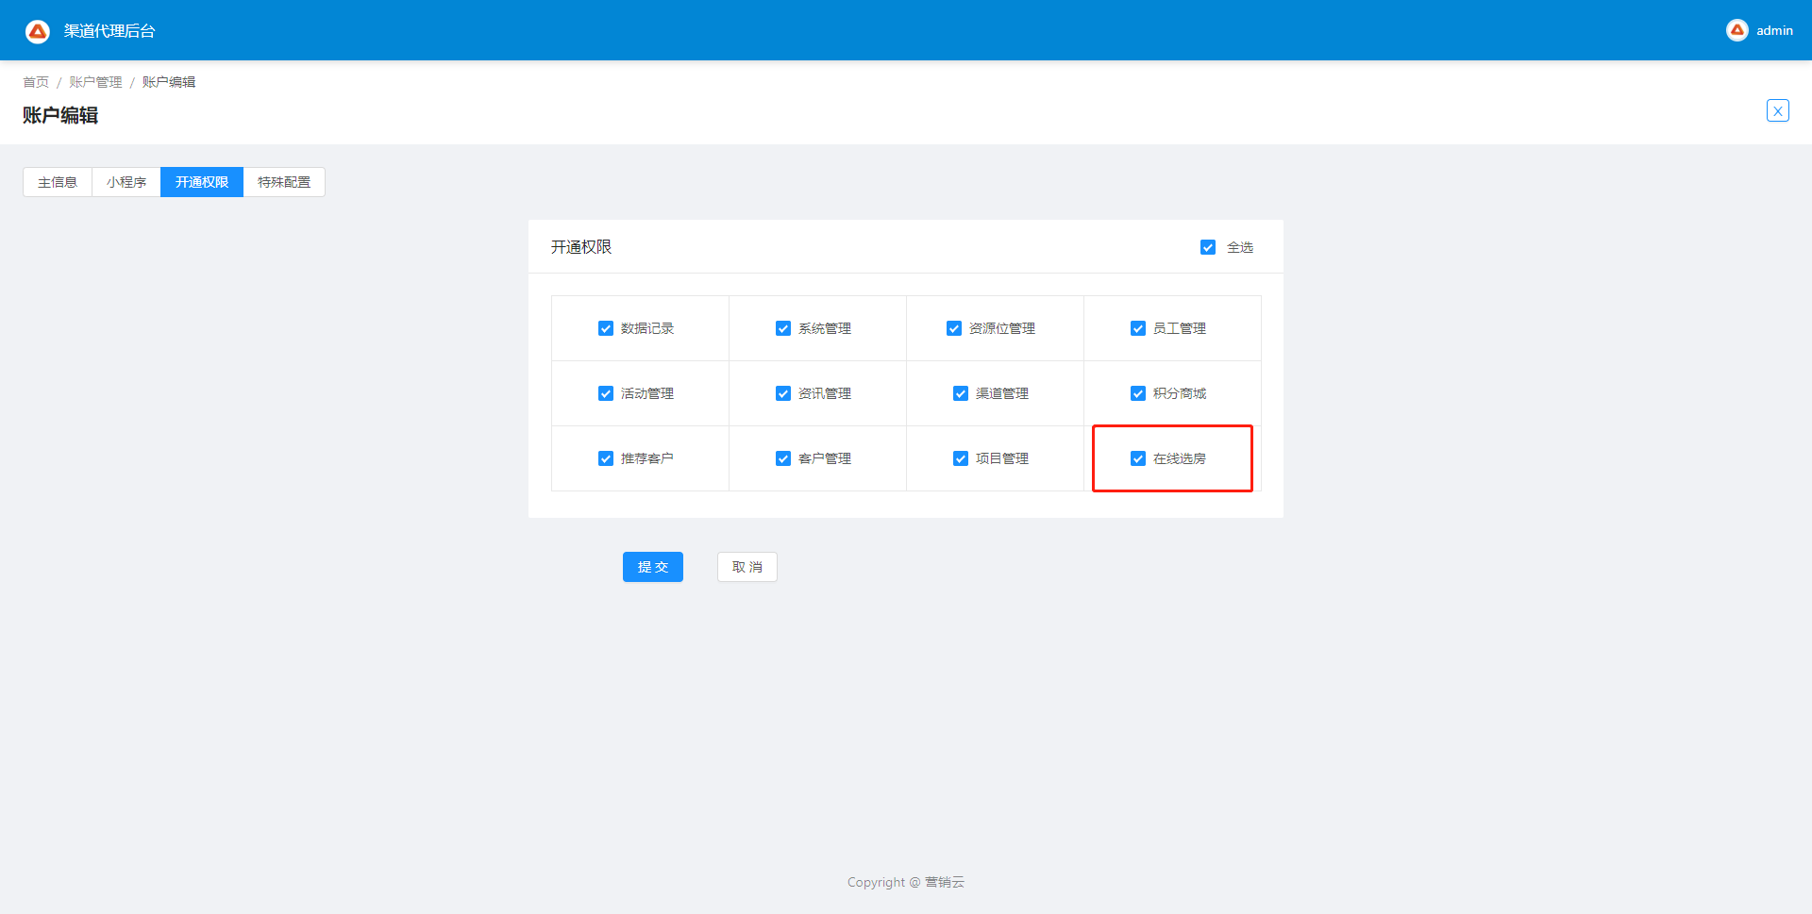Toggle the 积分商城 checkbox
This screenshot has width=1812, height=914.
1138,393
